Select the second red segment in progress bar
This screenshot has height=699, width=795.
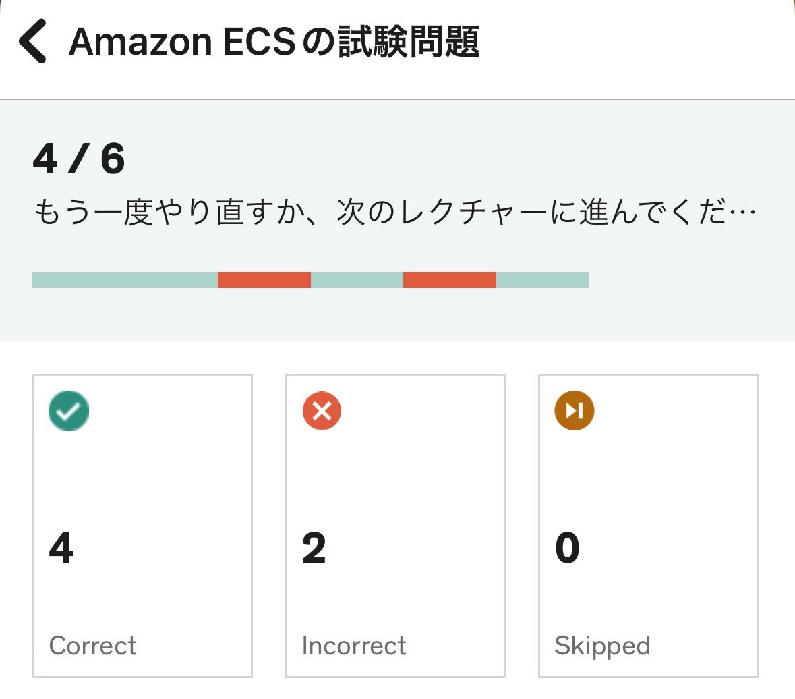point(450,280)
